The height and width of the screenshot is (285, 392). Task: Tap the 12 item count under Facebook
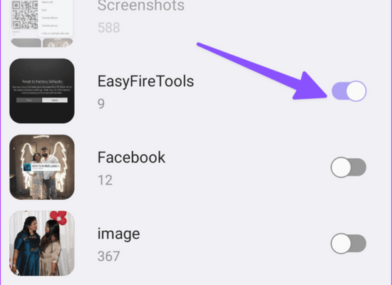point(105,180)
